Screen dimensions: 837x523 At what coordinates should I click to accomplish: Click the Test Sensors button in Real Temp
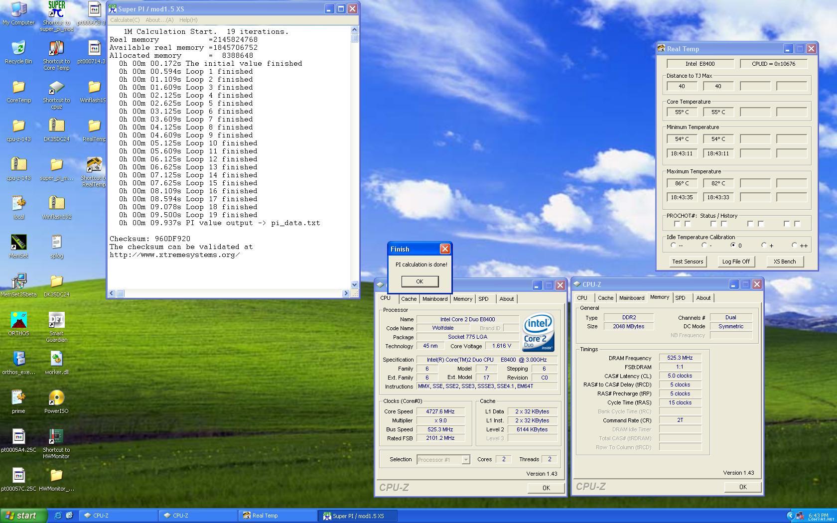(688, 261)
